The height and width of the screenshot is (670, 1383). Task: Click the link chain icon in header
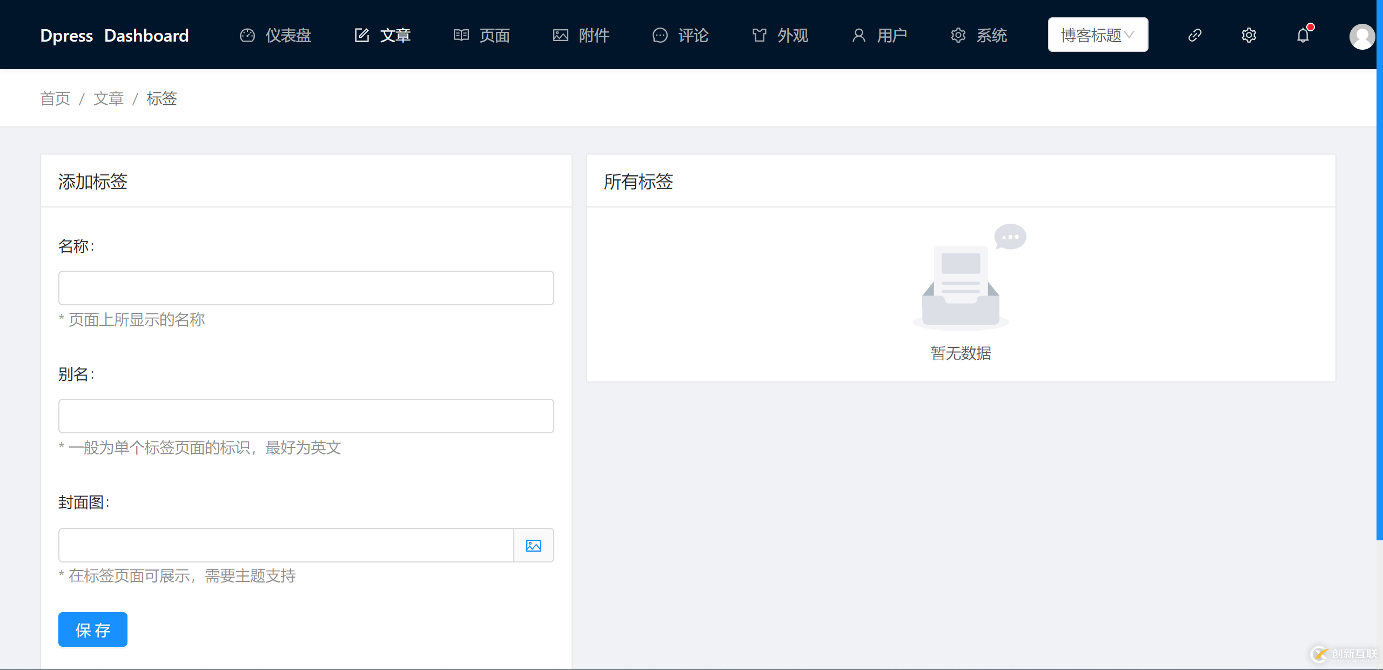(x=1194, y=35)
